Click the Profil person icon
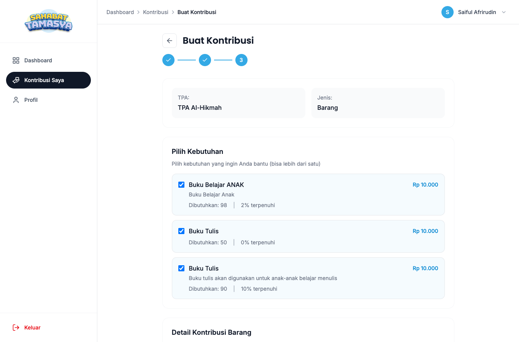 click(x=16, y=100)
